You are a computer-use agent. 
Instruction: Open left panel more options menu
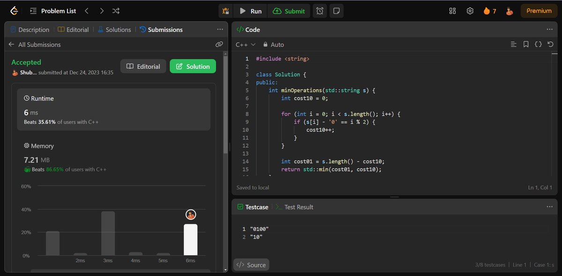220,30
